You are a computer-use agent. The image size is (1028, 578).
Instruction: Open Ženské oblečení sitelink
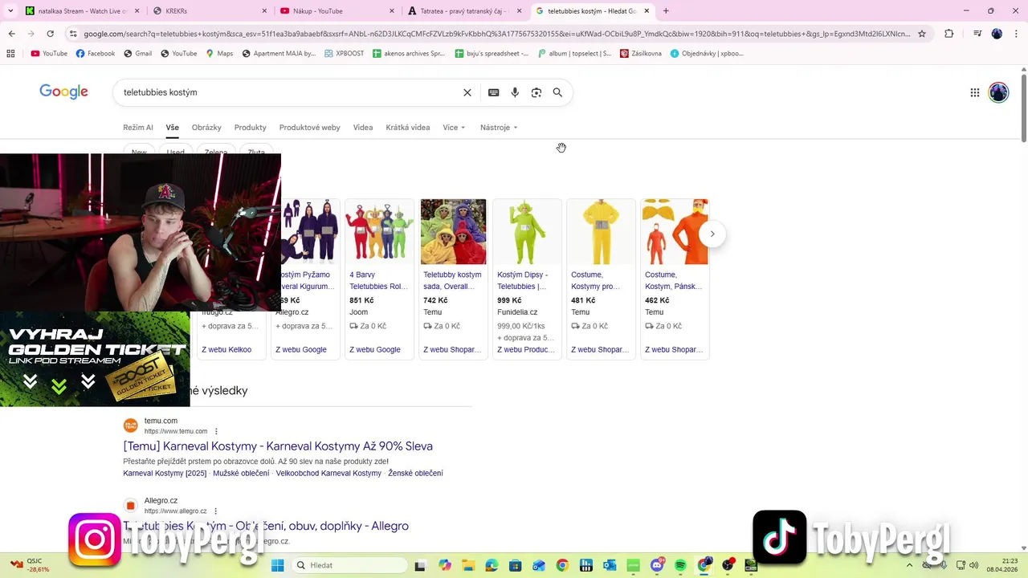pos(415,474)
